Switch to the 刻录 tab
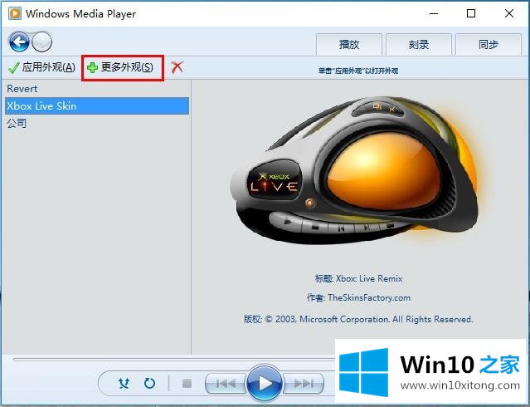The width and height of the screenshot is (530, 407). [x=419, y=45]
